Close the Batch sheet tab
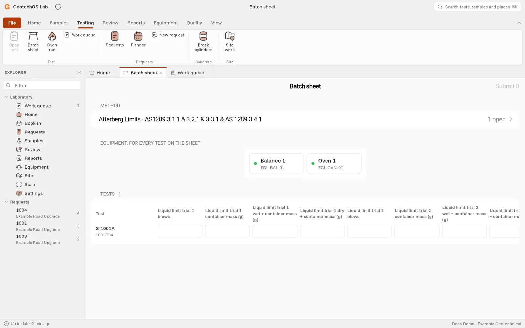 (x=161, y=73)
